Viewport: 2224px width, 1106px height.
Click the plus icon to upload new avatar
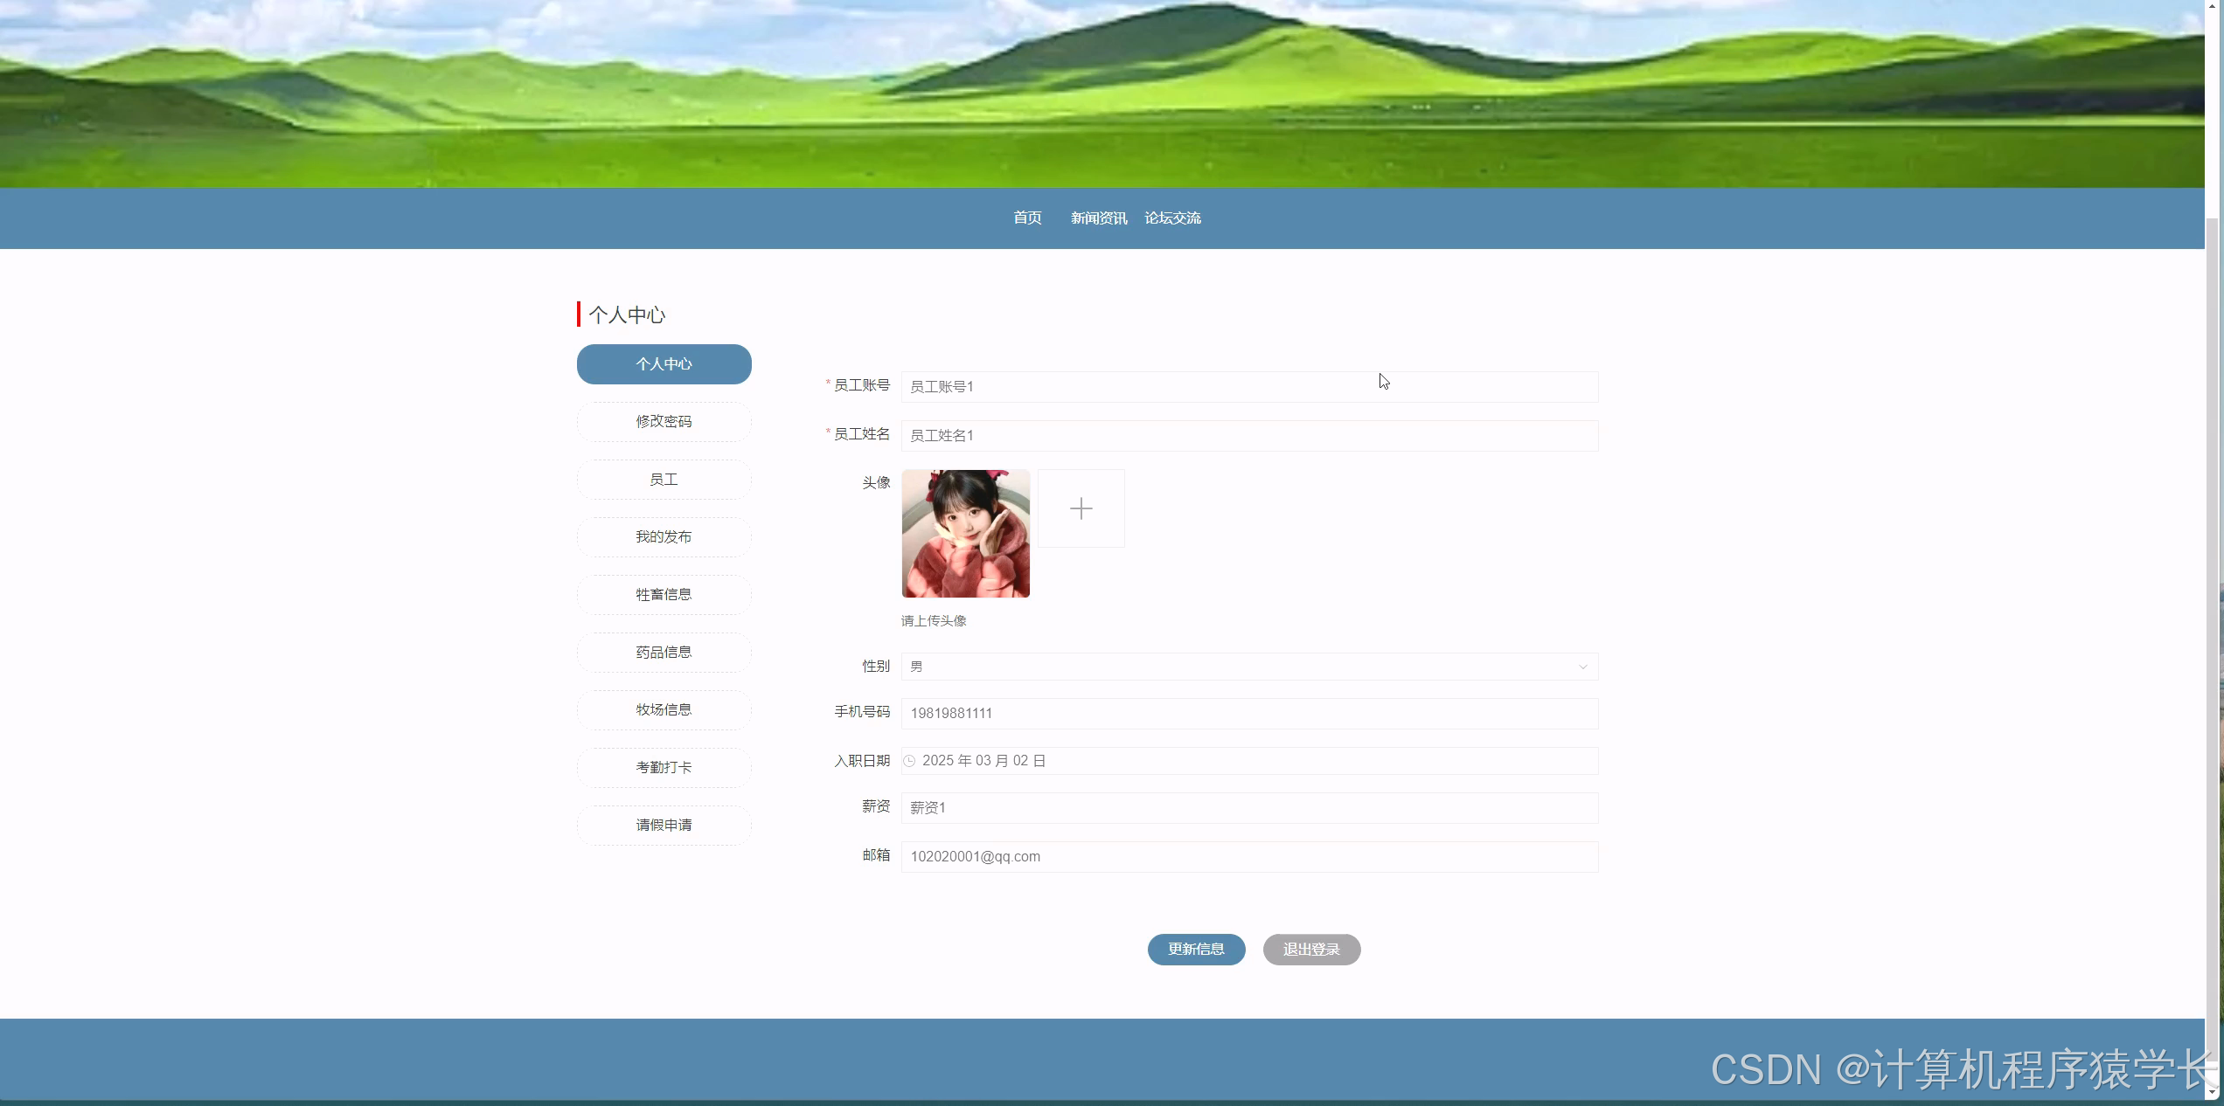point(1081,508)
